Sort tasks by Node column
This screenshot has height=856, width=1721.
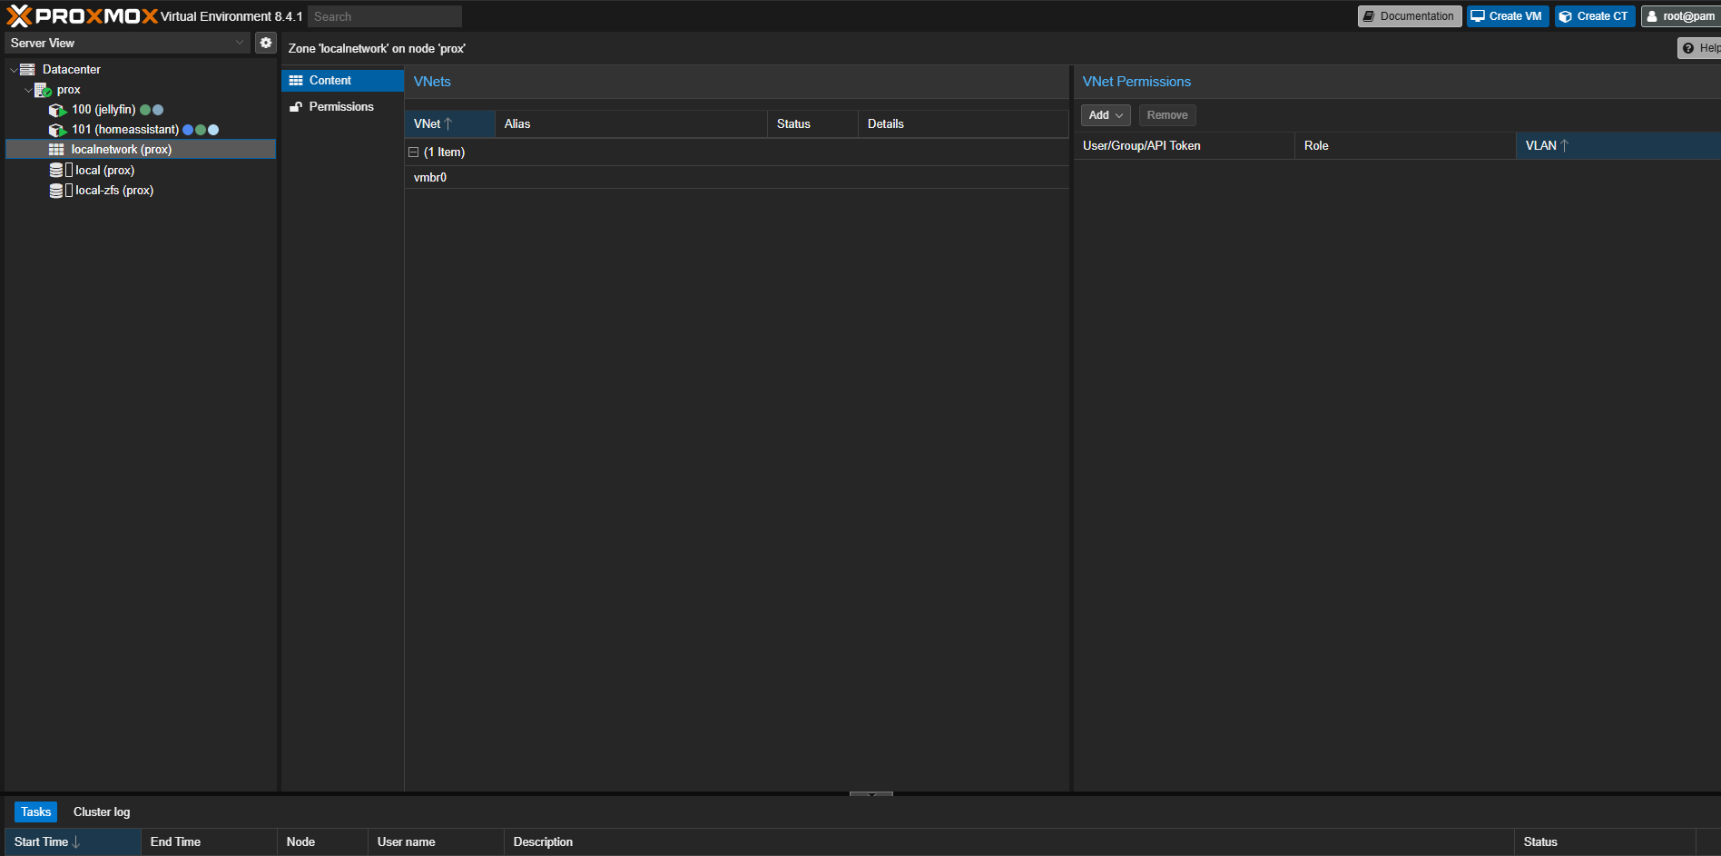(322, 842)
